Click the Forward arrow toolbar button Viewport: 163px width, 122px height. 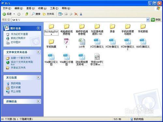[19, 14]
